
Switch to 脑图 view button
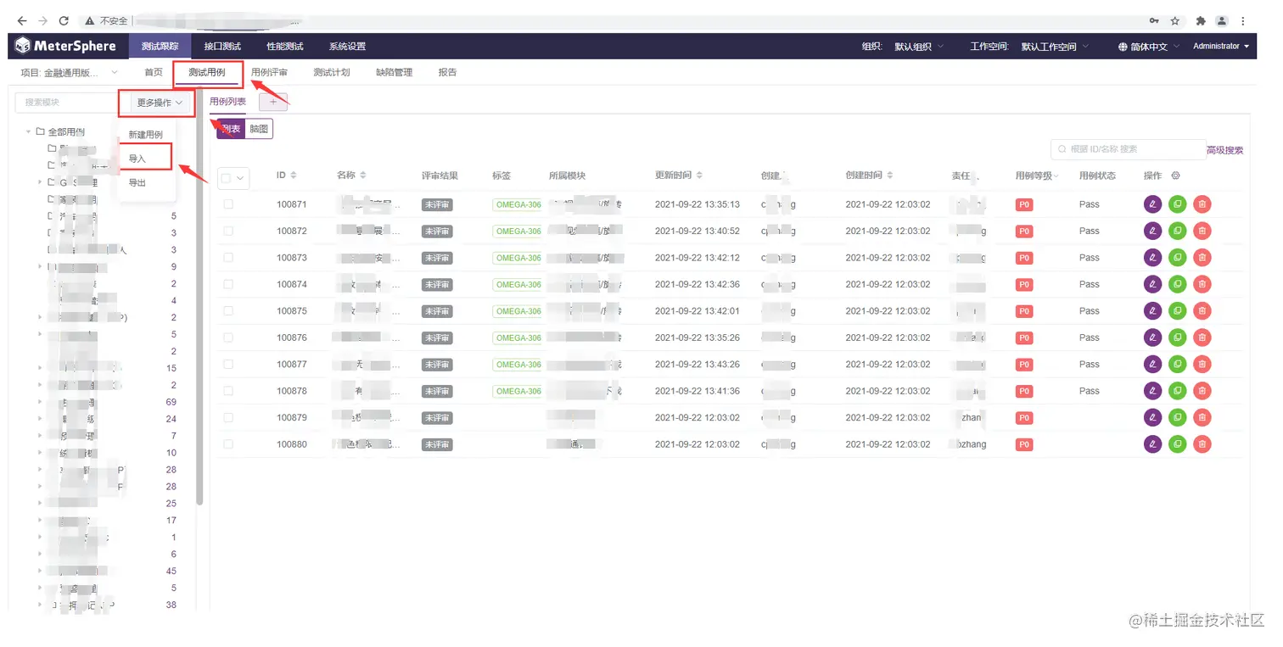pos(259,129)
